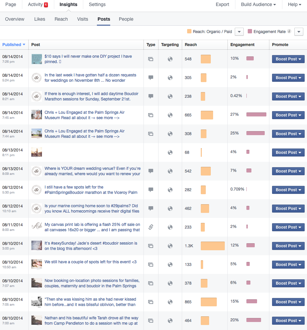Click the type icon for the #sexySunday post
Viewport: 307px width, 330px height.
coord(151,246)
